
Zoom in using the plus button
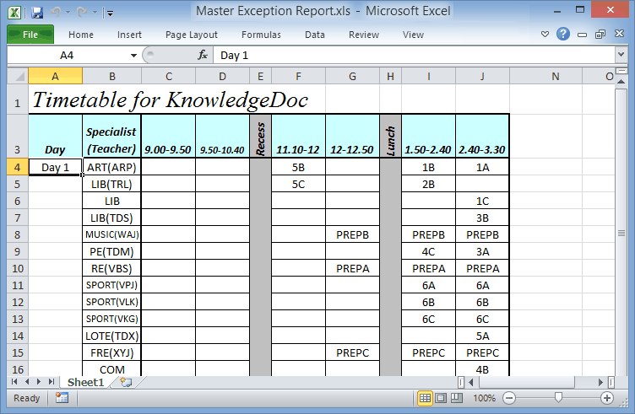[x=606, y=398]
